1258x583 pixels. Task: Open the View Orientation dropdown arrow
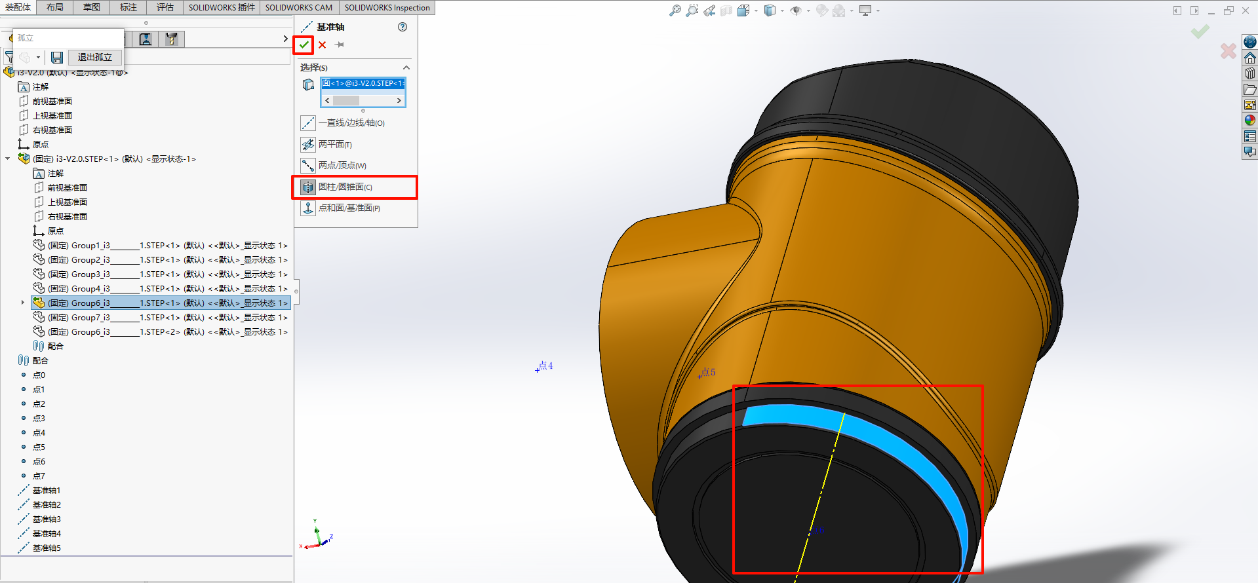pyautogui.click(x=756, y=10)
